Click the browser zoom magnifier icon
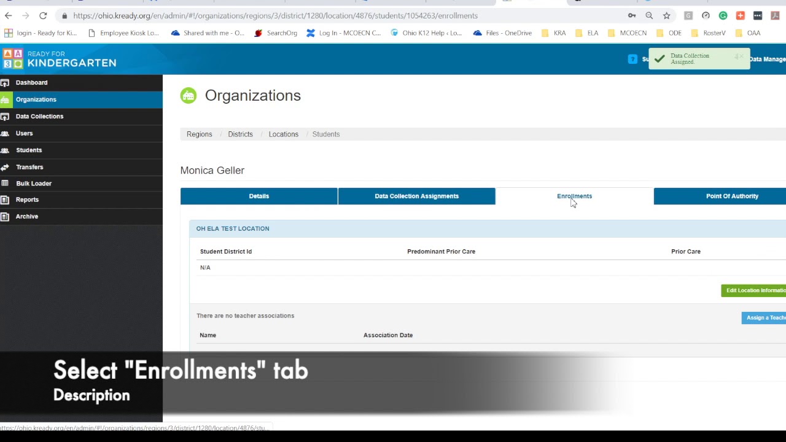Image resolution: width=786 pixels, height=442 pixels. [x=649, y=15]
